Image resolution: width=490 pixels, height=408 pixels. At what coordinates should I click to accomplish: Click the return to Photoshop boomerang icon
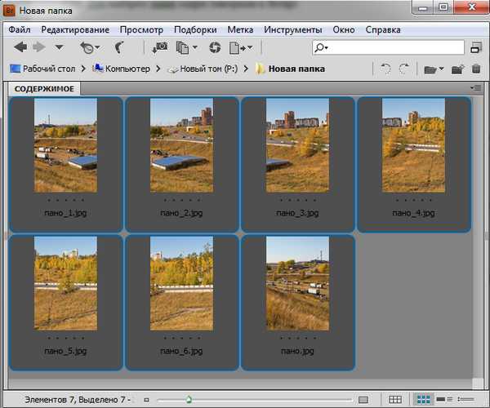(x=119, y=47)
